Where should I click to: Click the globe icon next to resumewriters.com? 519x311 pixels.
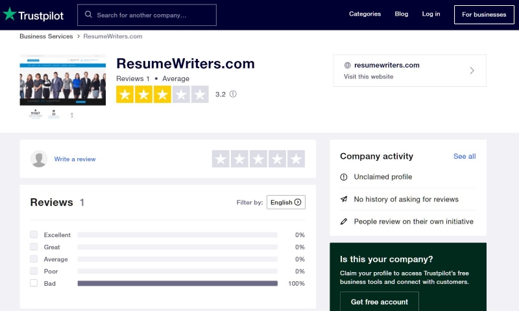pos(347,65)
